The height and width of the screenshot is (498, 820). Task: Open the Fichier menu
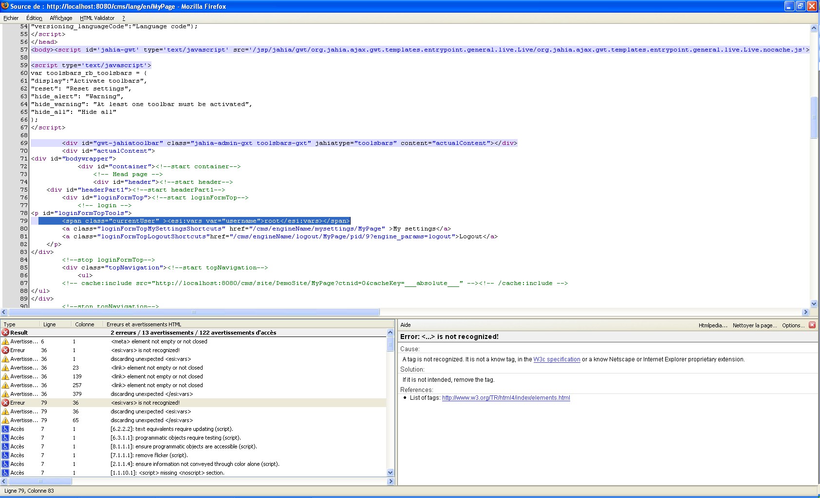[11, 18]
